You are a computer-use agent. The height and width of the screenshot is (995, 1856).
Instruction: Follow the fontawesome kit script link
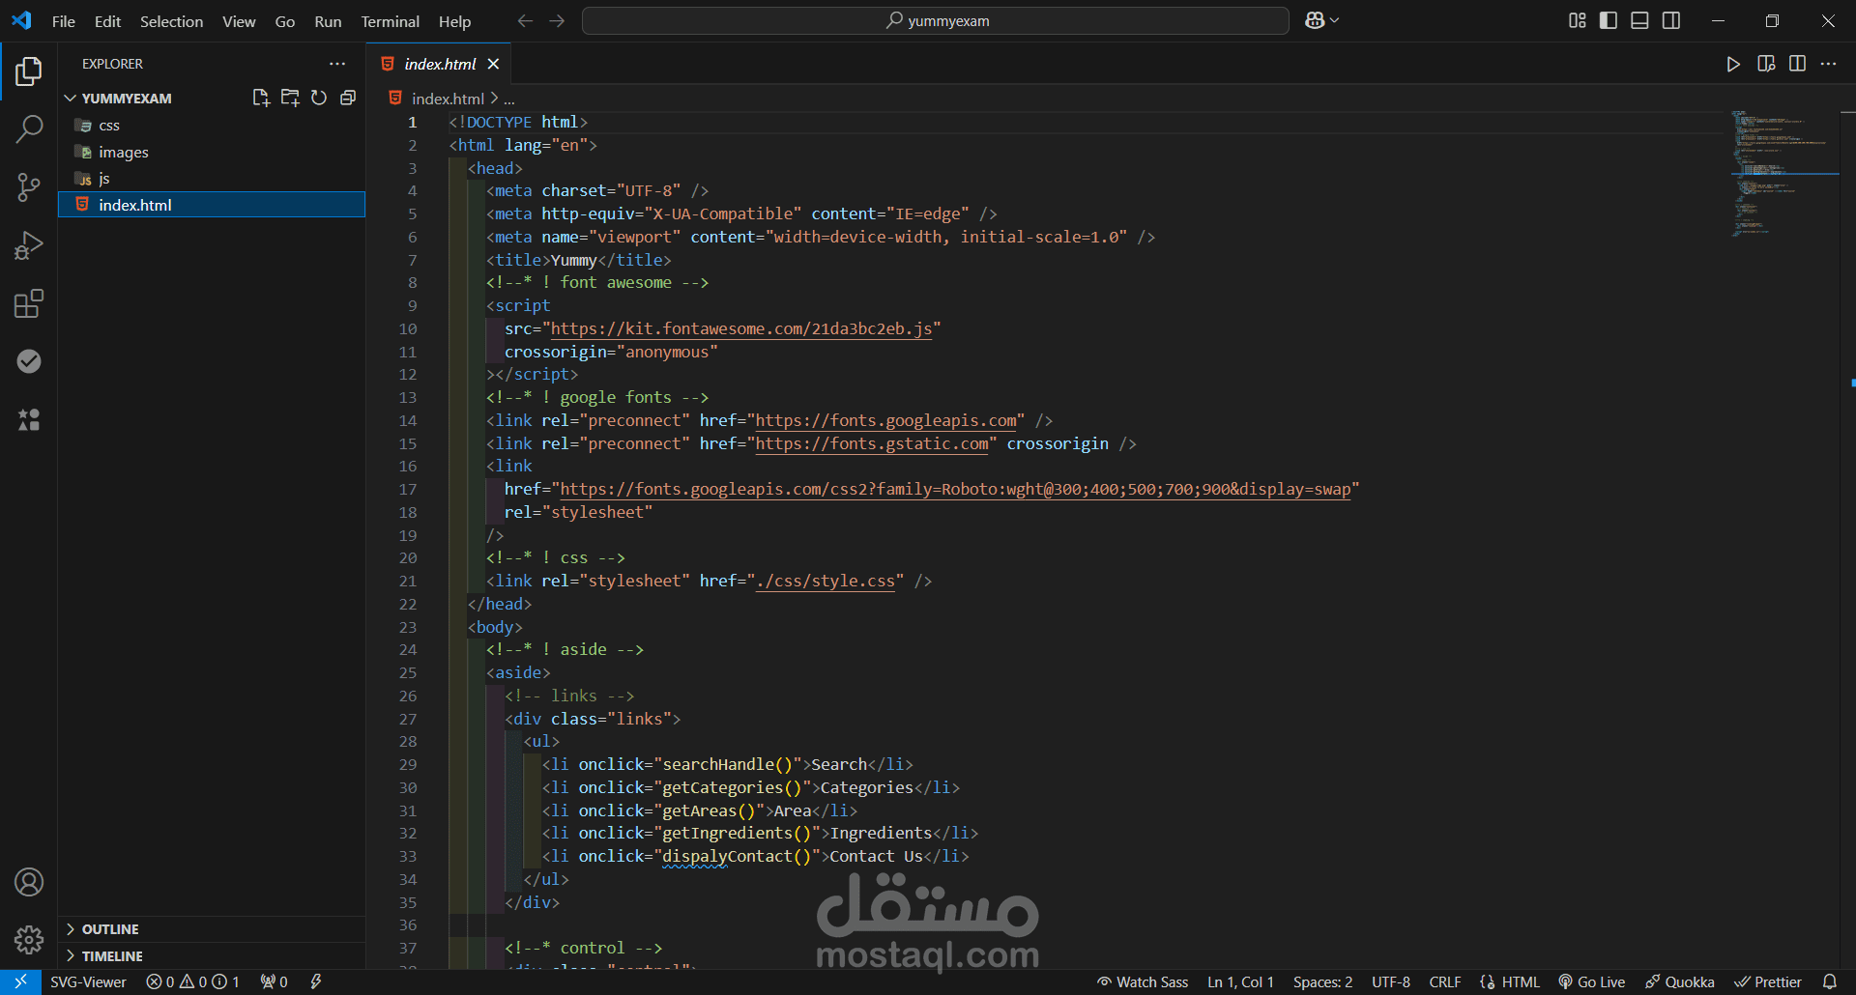coord(741,328)
